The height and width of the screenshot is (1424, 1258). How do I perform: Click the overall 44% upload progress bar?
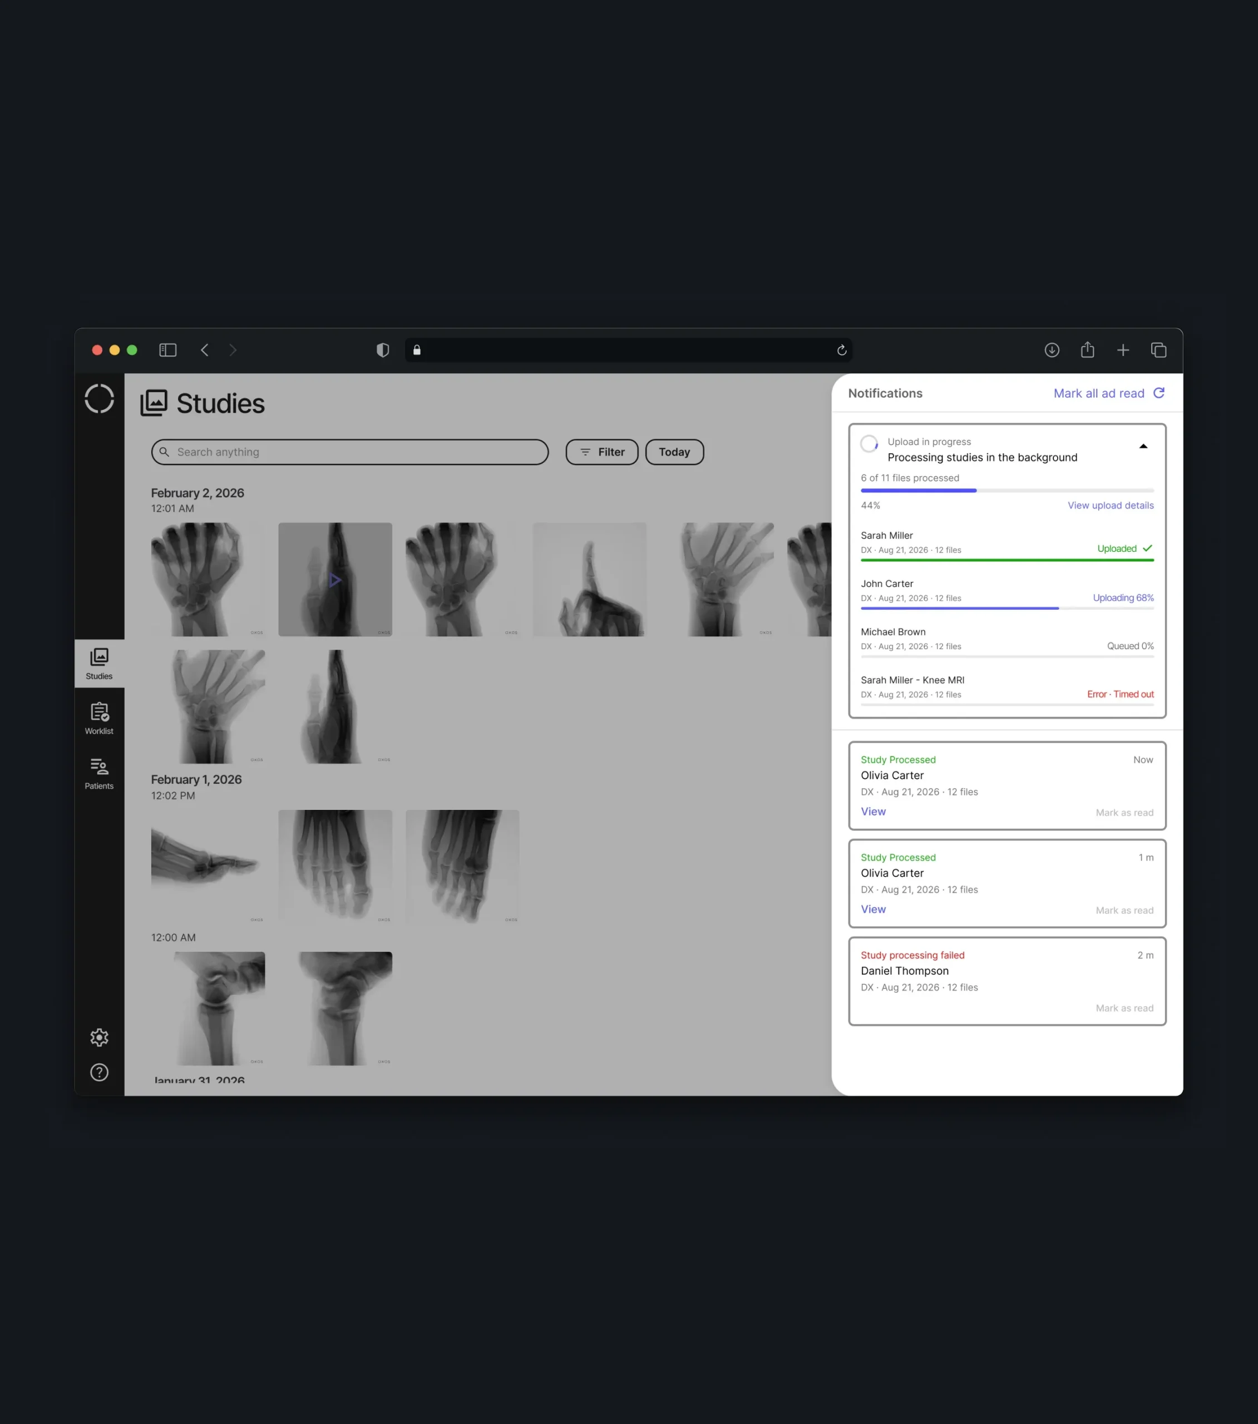[x=1007, y=491]
